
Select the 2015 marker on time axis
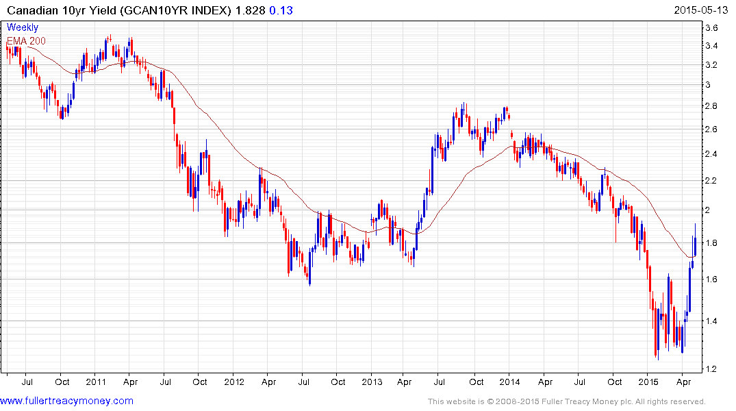(x=647, y=380)
